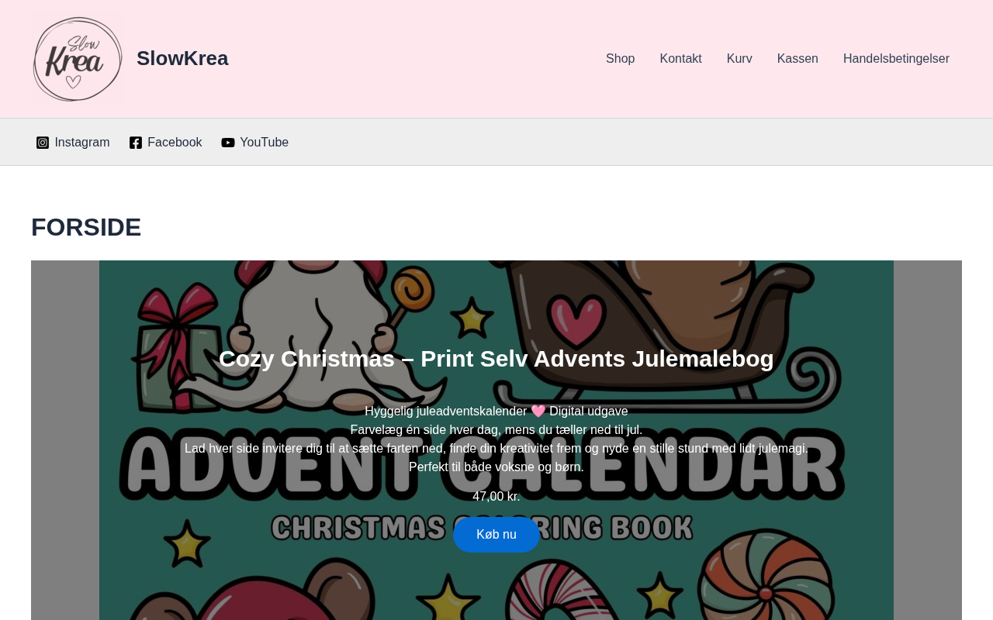This screenshot has height=620, width=993.
Task: Click the 47,00 kr. price text
Action: [x=496, y=497]
